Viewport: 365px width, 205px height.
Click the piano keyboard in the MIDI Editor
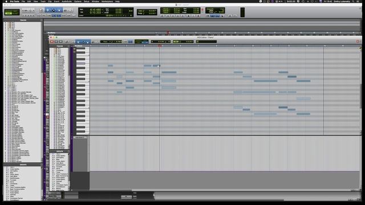pyautogui.click(x=82, y=91)
